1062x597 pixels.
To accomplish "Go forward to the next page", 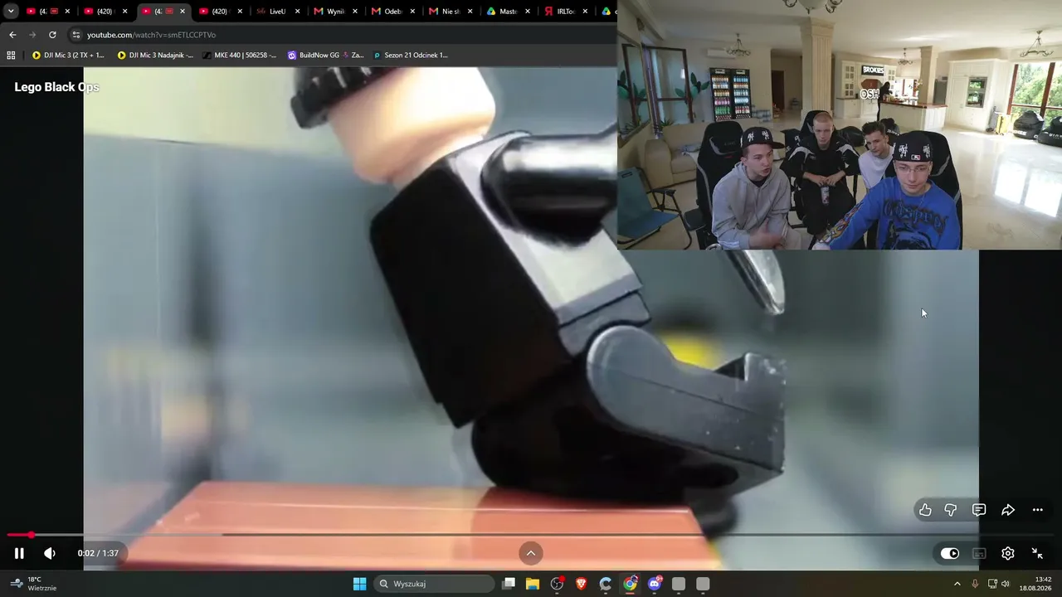I will click(x=32, y=35).
